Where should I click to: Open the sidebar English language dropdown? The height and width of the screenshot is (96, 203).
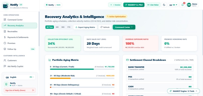tap(20, 77)
